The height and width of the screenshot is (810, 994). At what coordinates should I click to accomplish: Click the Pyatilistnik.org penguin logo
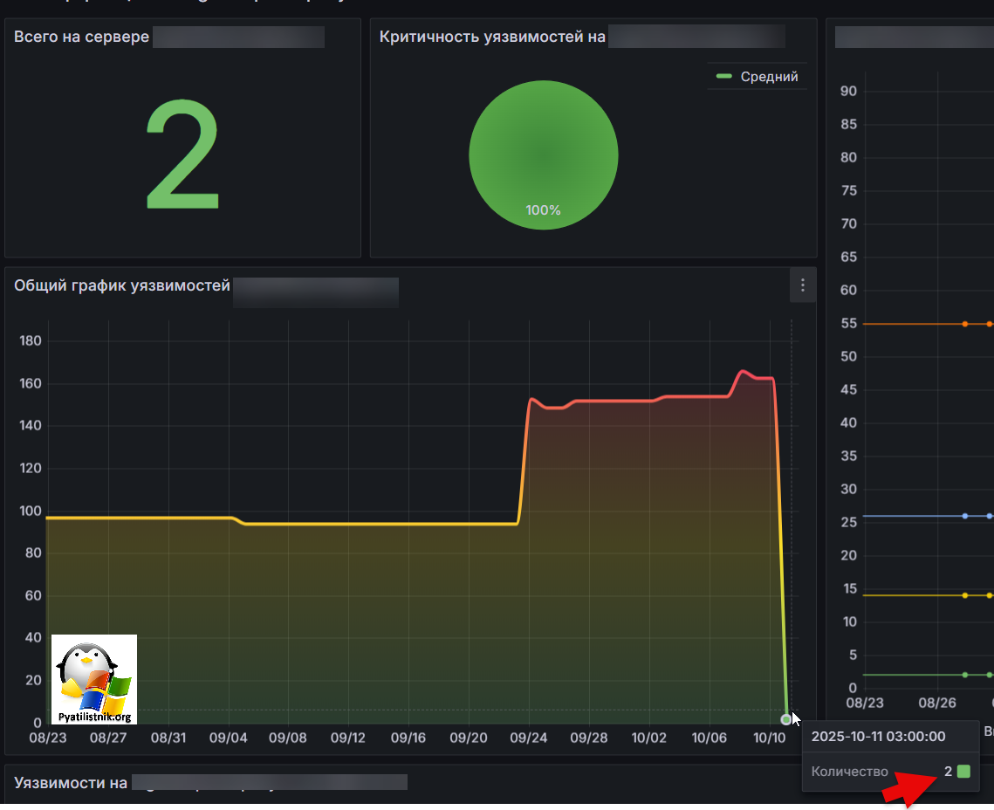pyautogui.click(x=94, y=679)
